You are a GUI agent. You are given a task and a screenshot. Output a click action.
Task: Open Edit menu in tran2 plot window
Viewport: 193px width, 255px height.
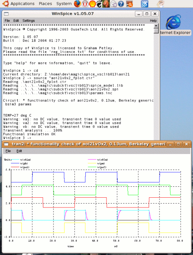click(19, 151)
